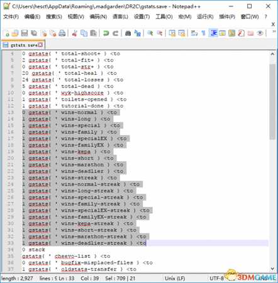Image resolution: width=278 pixels, height=283 pixels.
Task: Cut the selection with the scissors icon
Action: [75, 33]
